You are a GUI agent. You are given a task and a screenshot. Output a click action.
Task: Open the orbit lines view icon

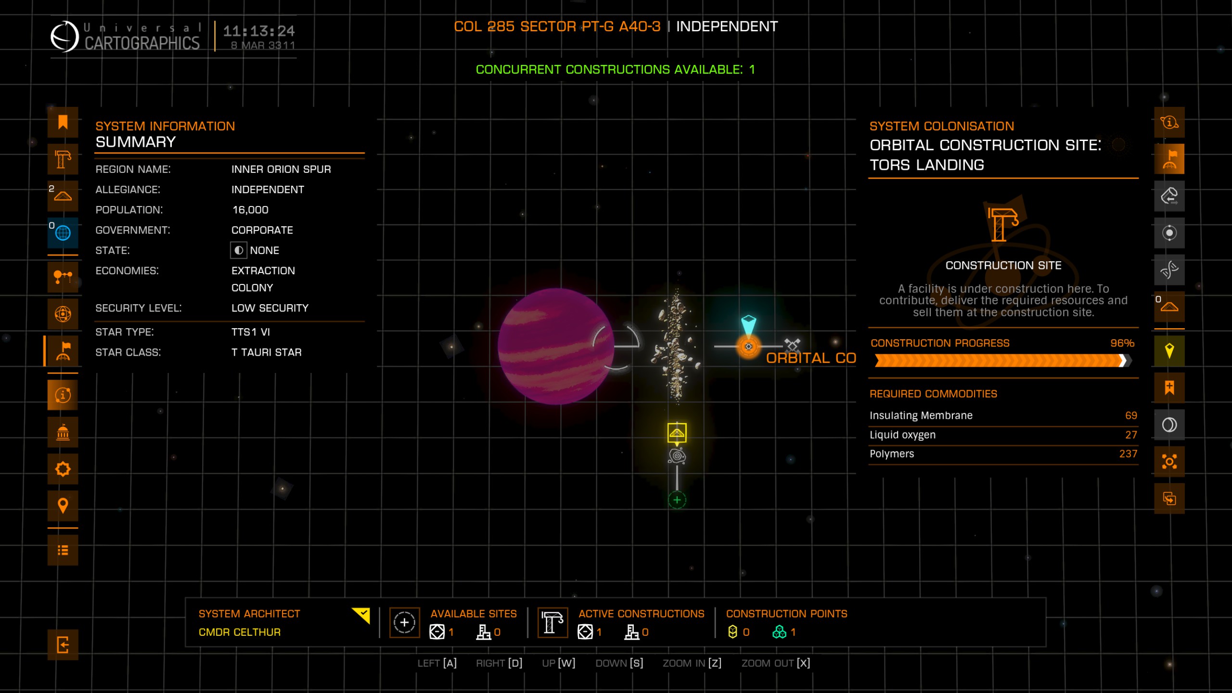click(63, 277)
